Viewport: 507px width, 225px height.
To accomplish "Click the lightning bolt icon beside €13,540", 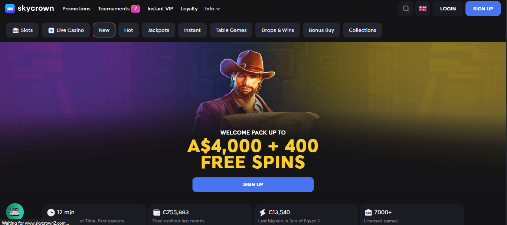I will (262, 212).
